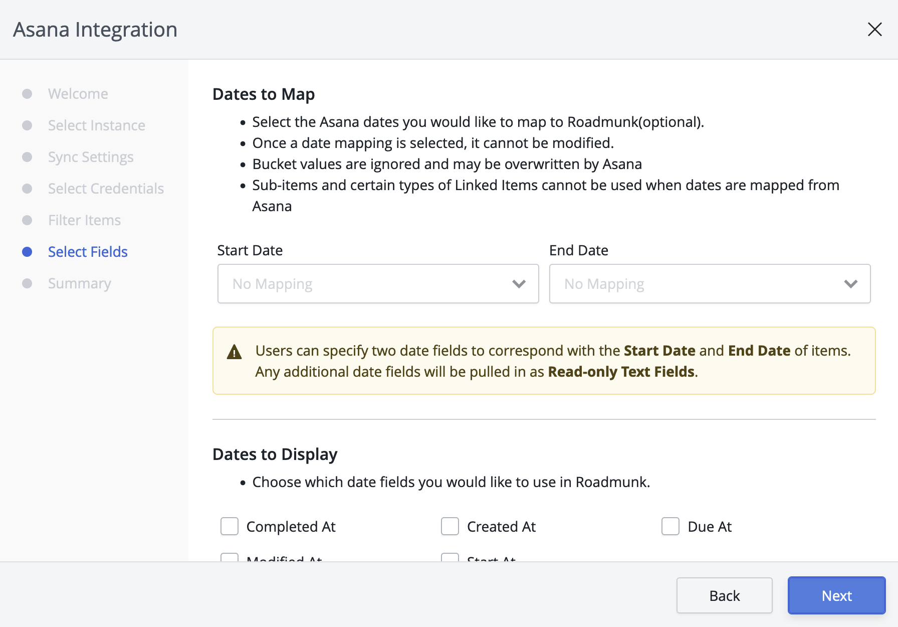Click the warning triangle icon in notice
Viewport: 898px width, 627px height.
(234, 352)
